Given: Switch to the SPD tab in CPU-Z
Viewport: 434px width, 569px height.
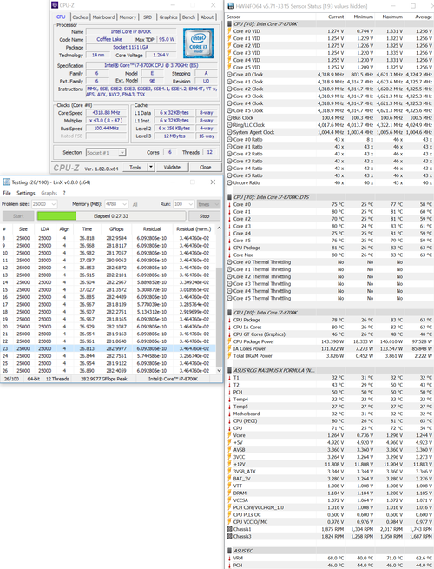Looking at the screenshot, I should coord(148,17).
